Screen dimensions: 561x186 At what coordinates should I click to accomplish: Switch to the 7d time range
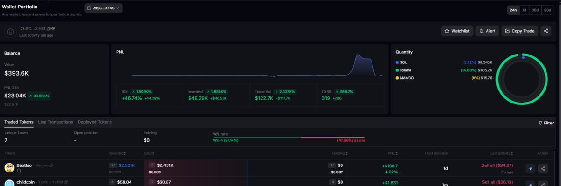[524, 10]
